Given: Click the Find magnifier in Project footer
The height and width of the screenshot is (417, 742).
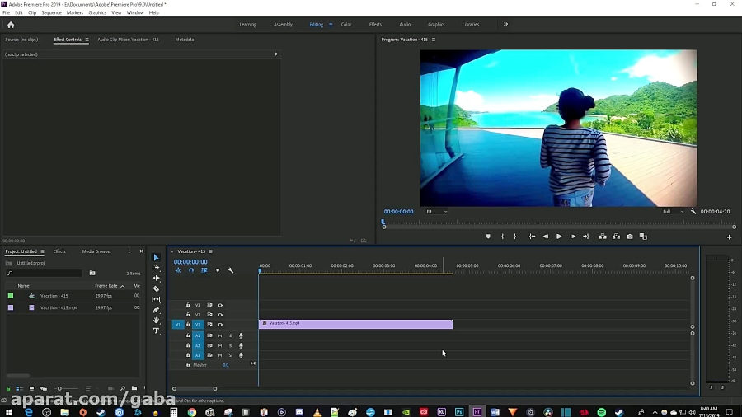Looking at the screenshot, I should pyautogui.click(x=123, y=388).
